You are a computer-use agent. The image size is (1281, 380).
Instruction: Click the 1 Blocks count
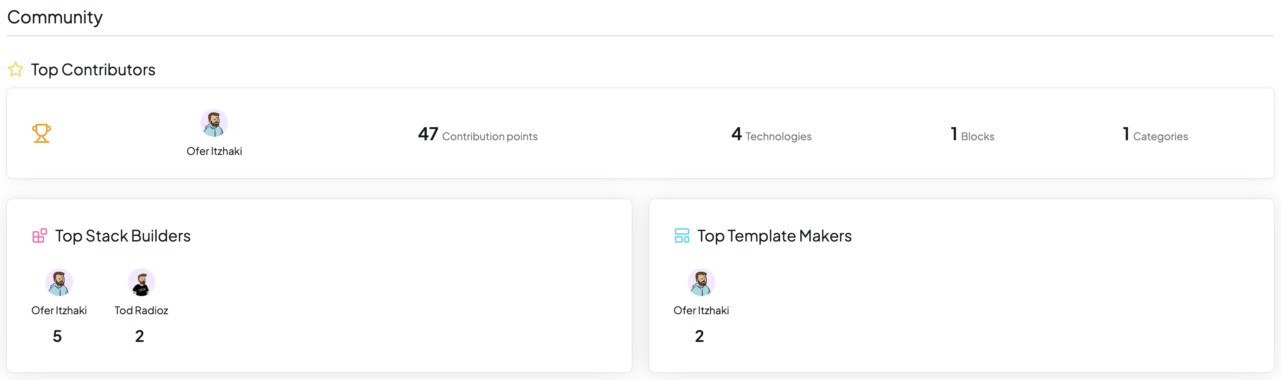954,134
